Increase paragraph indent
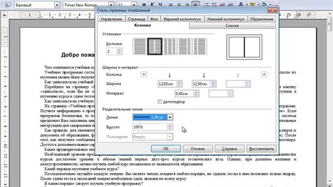 pos(230,5)
